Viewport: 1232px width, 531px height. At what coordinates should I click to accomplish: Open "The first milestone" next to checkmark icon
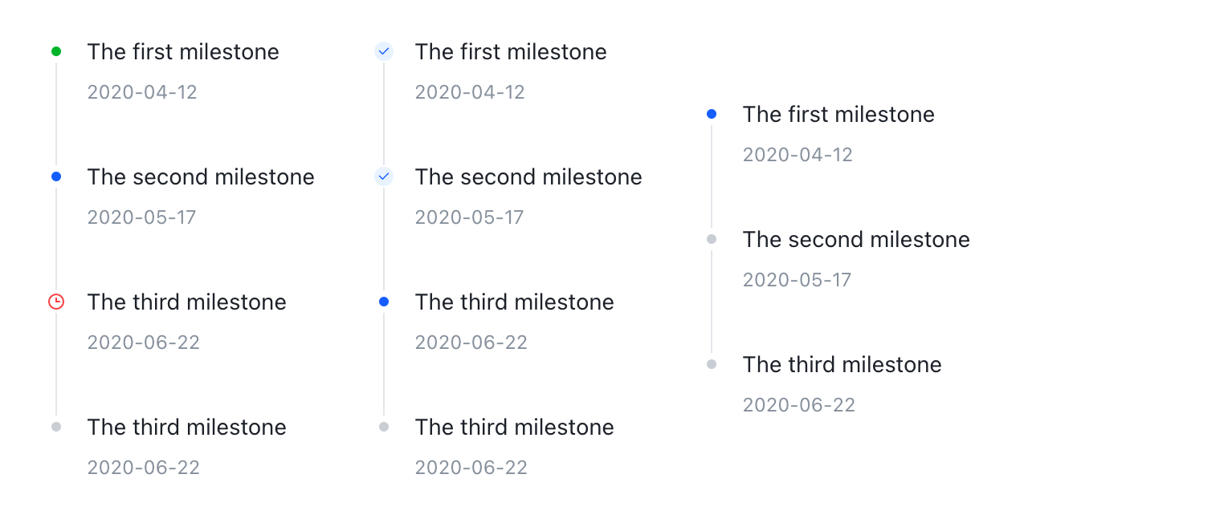click(x=511, y=52)
